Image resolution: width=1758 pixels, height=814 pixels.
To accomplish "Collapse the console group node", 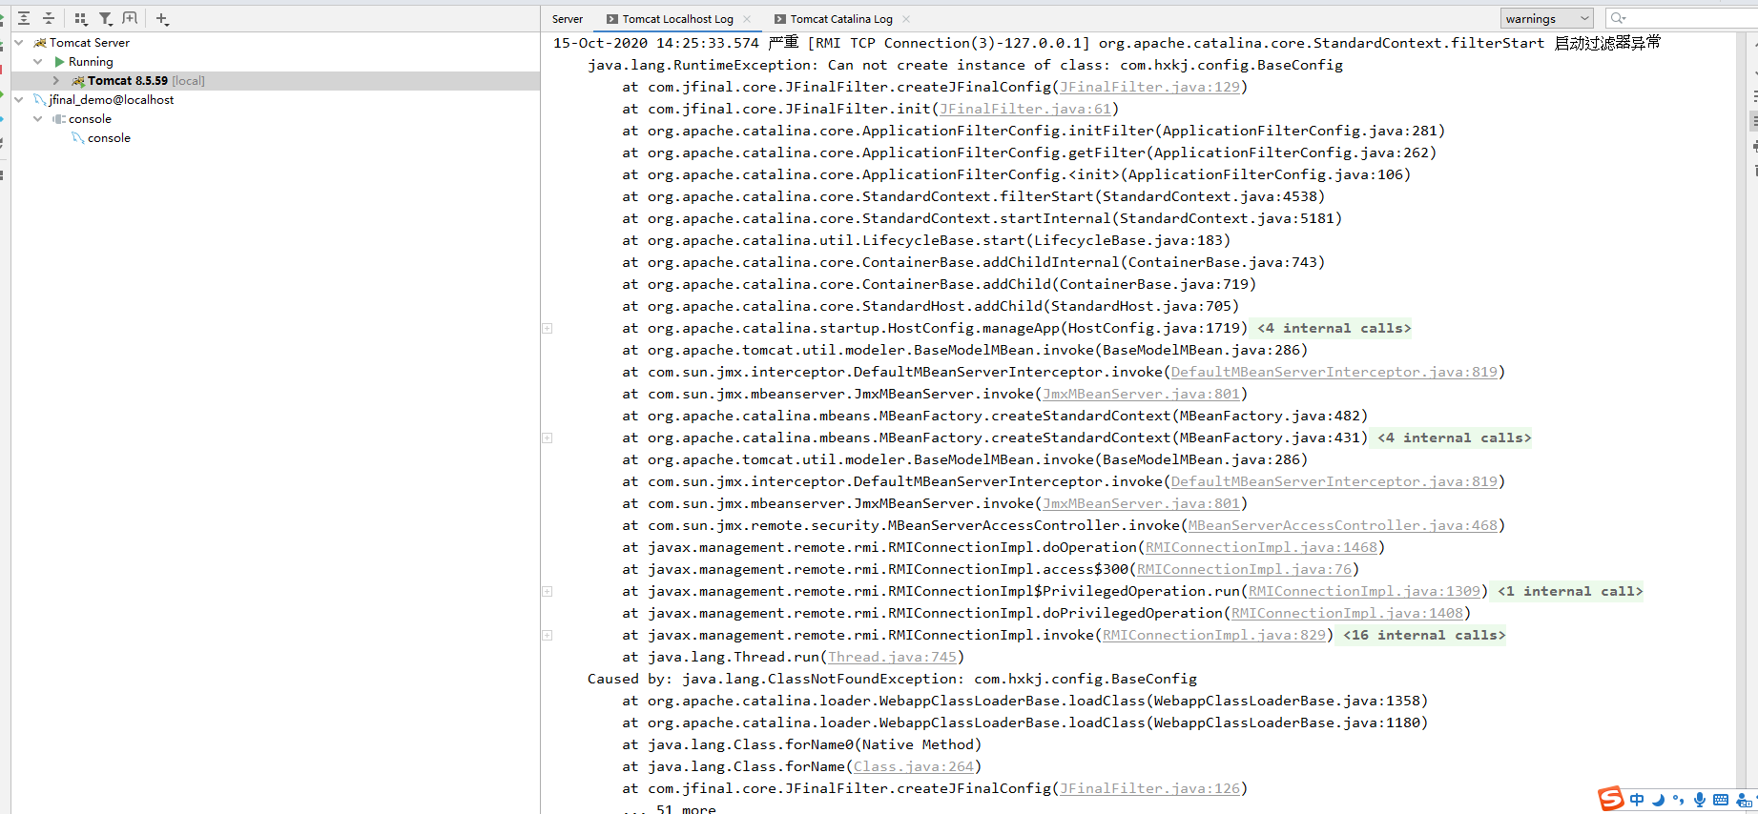I will coord(38,119).
